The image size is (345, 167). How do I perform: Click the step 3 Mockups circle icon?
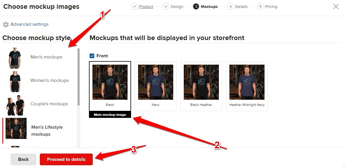tap(196, 7)
